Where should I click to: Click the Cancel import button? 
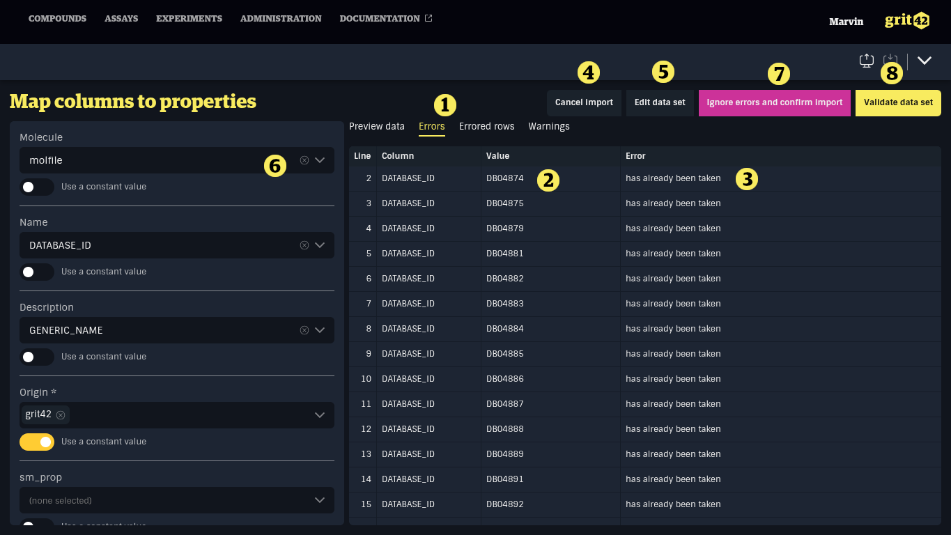[584, 102]
